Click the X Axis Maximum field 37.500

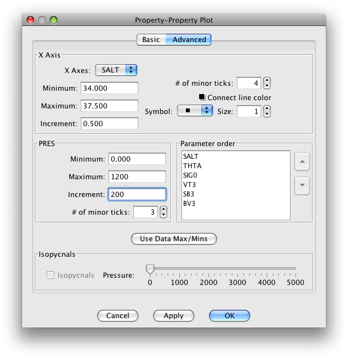coord(110,106)
